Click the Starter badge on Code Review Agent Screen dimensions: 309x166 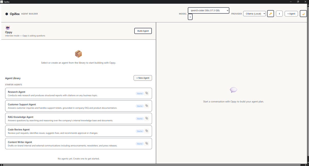(140, 131)
